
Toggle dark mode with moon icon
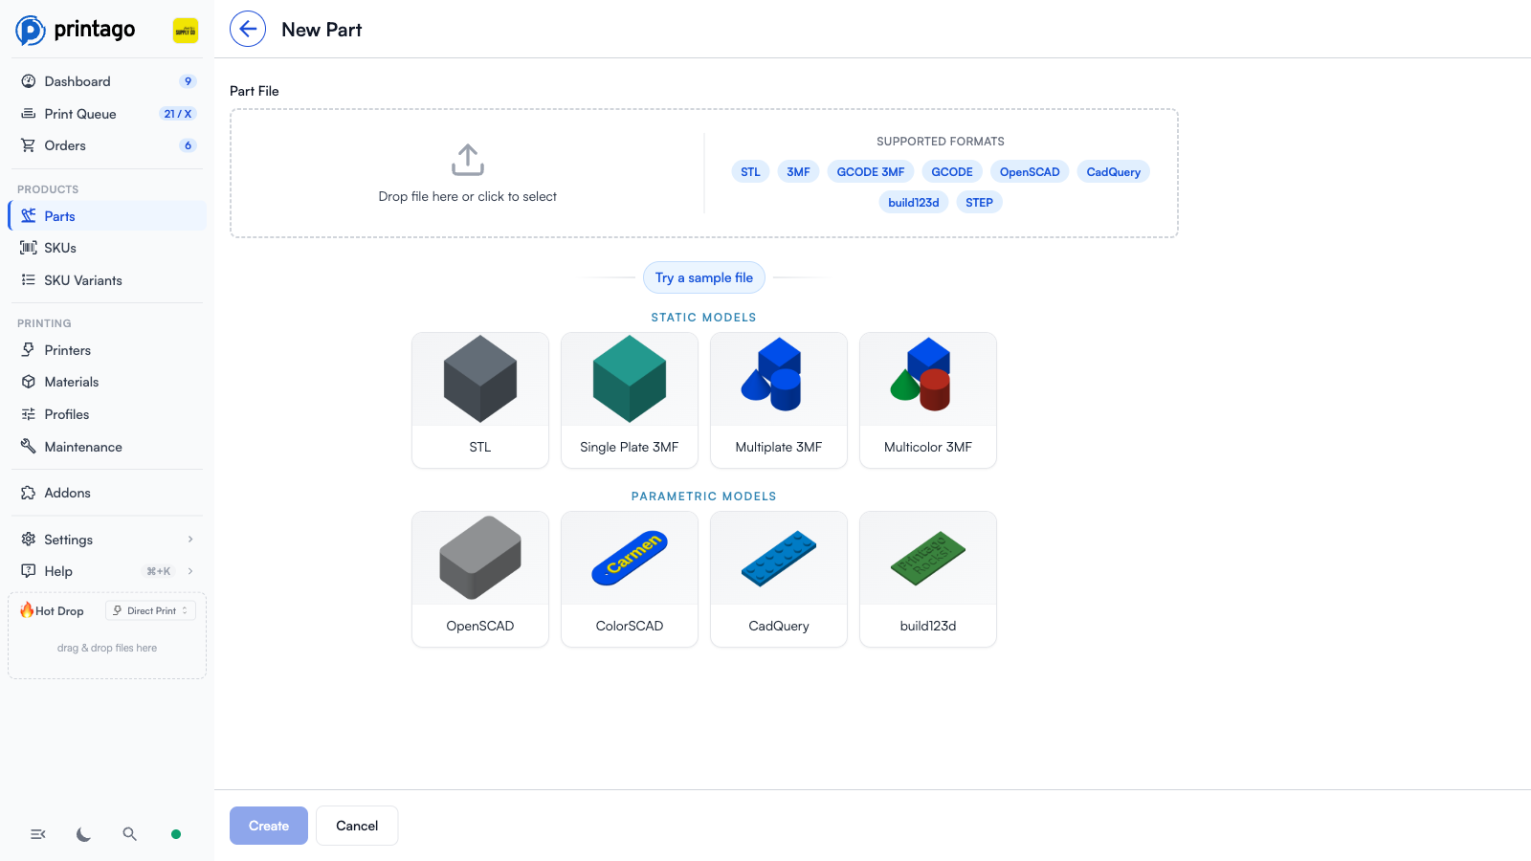pyautogui.click(x=84, y=834)
